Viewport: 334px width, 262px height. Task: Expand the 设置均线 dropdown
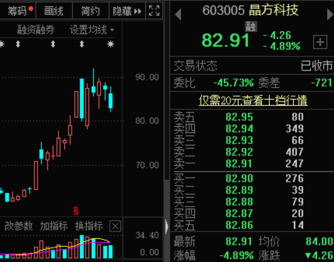click(x=92, y=30)
